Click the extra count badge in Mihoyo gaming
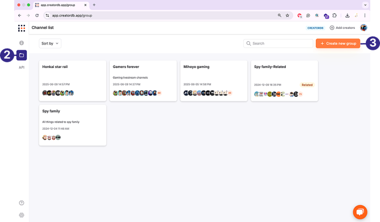Viewport: 380px width, 222px height. coord(230,93)
